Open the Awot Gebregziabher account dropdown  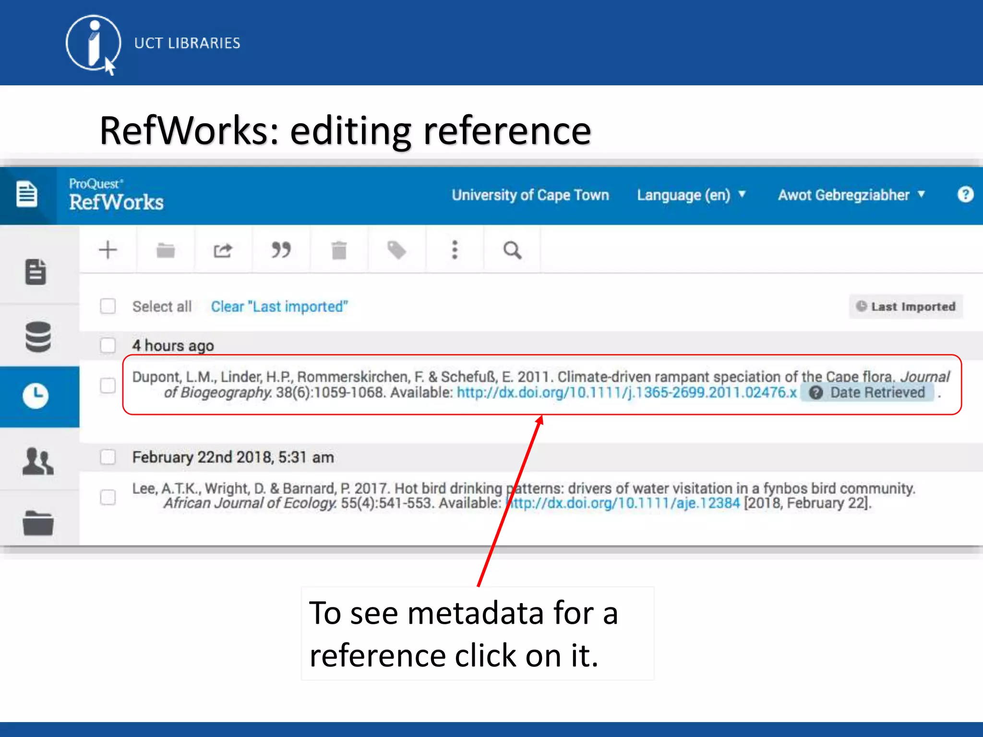tap(851, 195)
